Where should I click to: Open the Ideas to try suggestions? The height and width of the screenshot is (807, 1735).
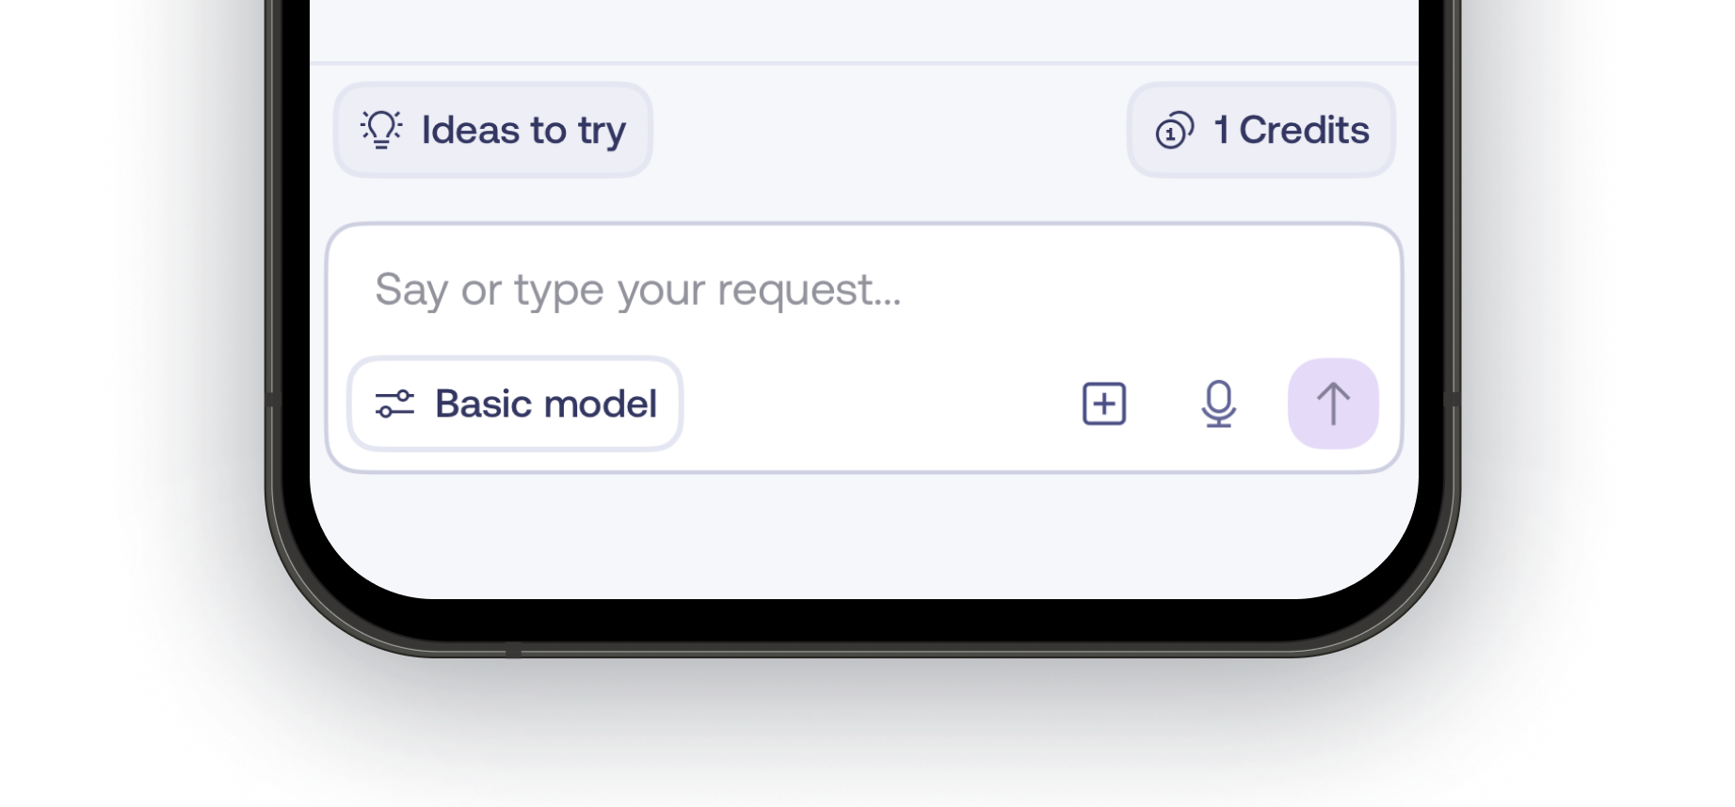492,130
